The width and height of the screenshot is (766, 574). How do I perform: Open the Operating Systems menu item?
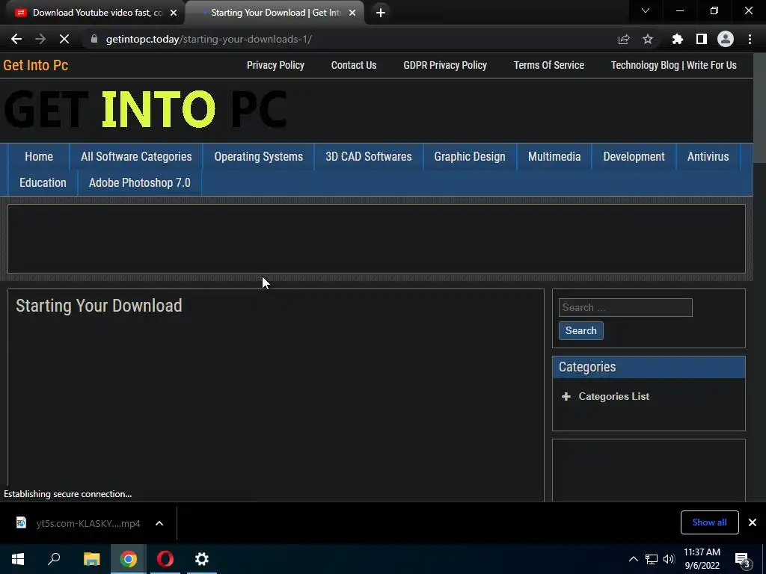click(x=258, y=157)
